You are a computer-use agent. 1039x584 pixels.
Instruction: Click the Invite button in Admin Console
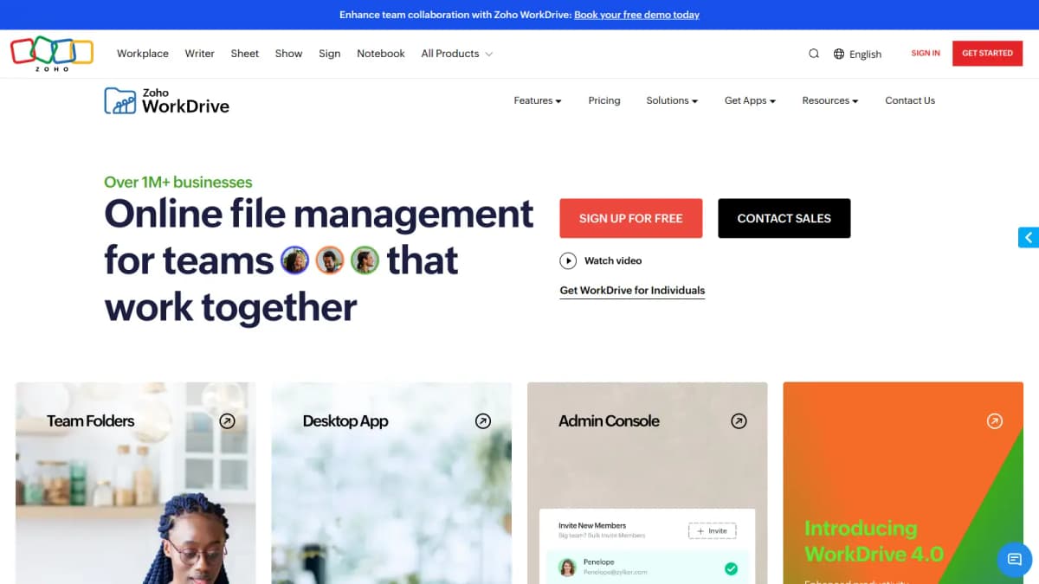[x=712, y=530]
